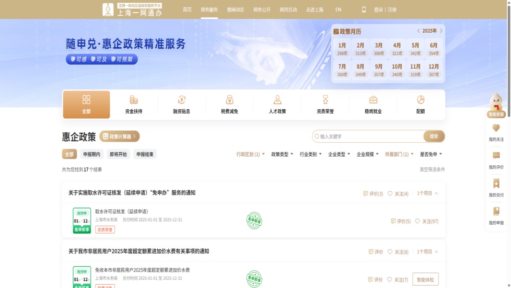
Task: Expand the 行政区划 dropdown filter
Action: tap(250, 154)
